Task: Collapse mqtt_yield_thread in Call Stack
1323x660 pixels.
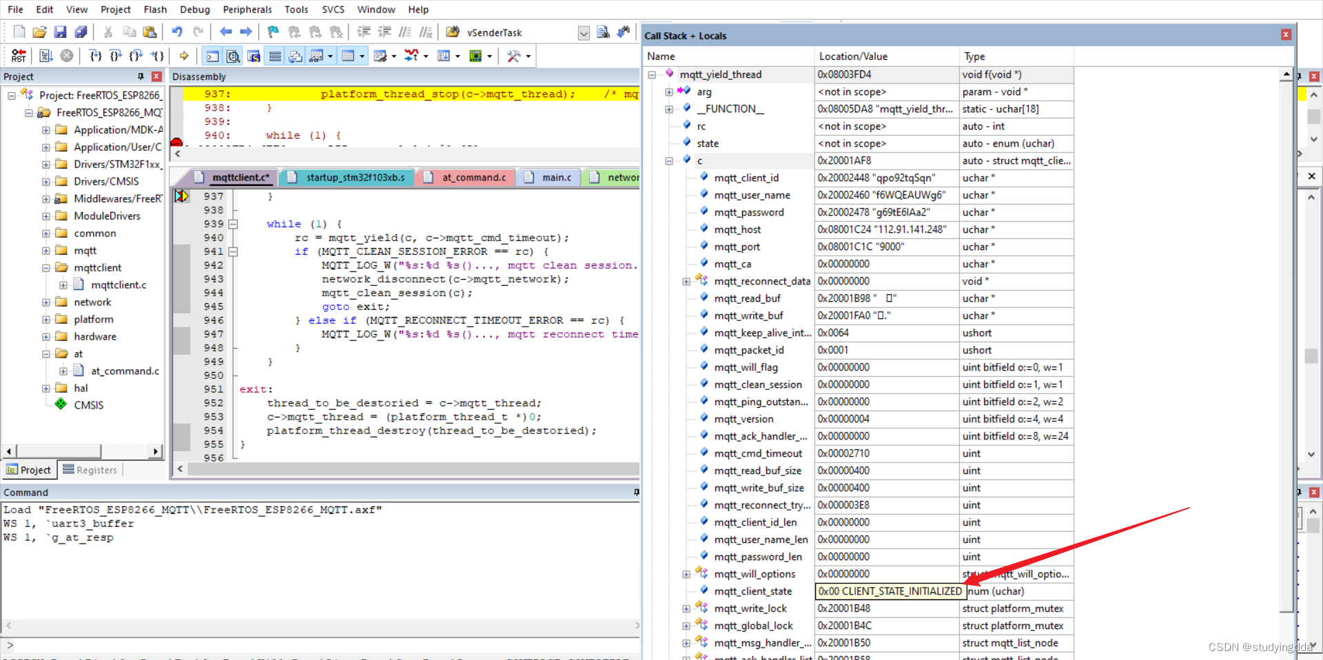Action: pyautogui.click(x=652, y=74)
